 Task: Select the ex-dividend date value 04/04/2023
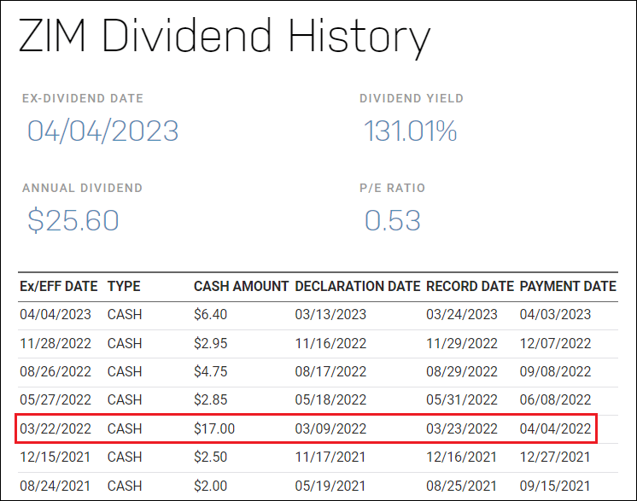tap(102, 131)
